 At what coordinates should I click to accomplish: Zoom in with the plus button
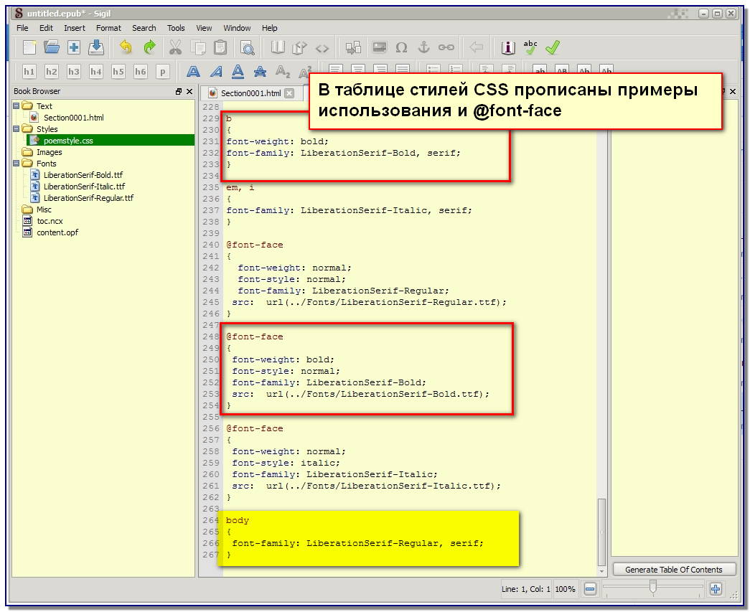(x=716, y=589)
